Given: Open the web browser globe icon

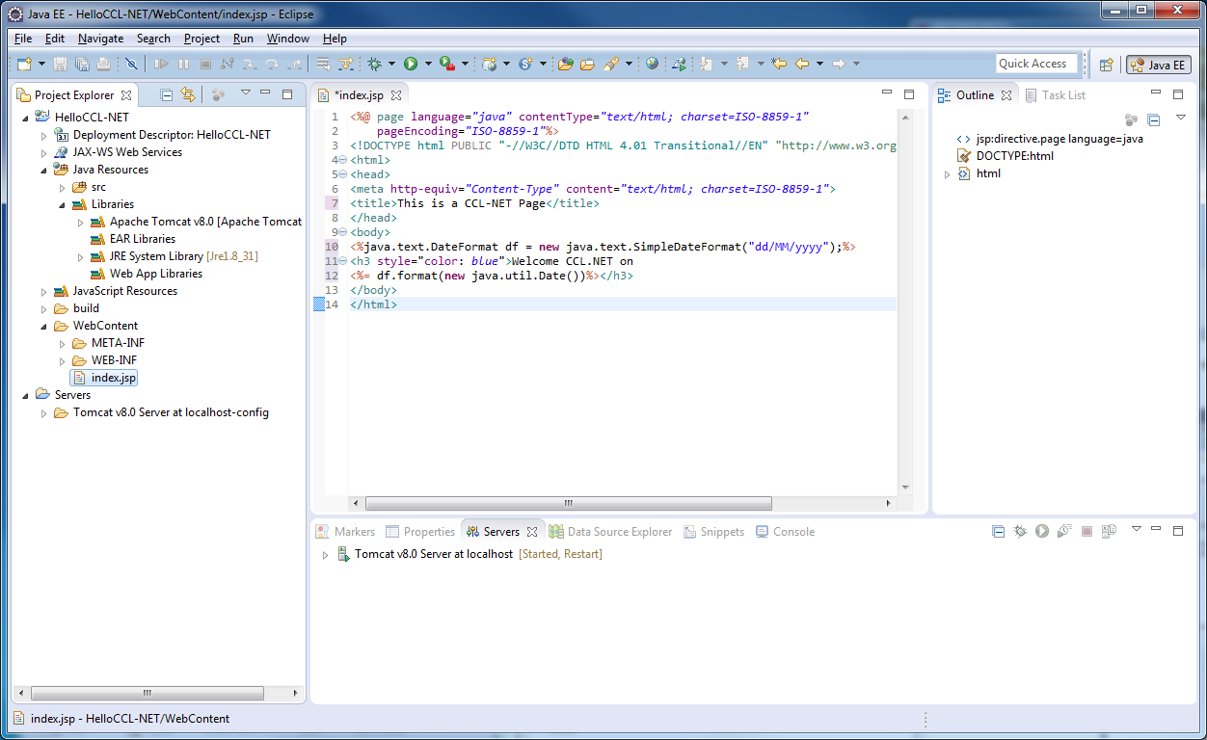Looking at the screenshot, I should tap(653, 64).
